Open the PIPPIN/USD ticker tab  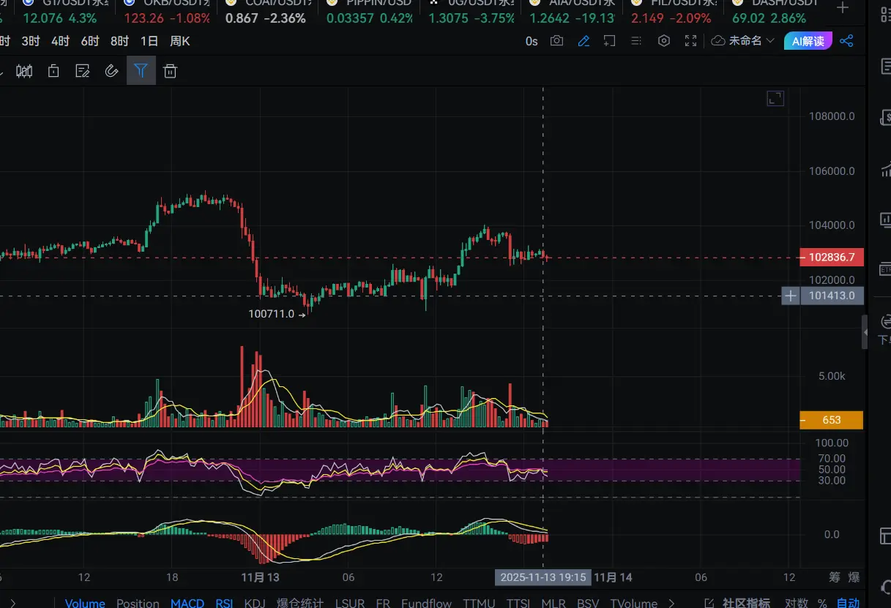point(370,11)
